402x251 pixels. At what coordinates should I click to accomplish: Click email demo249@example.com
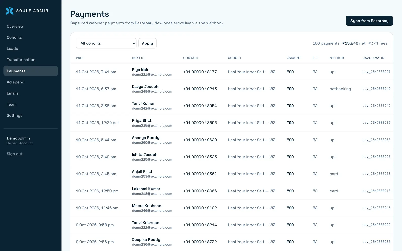pos(152,92)
